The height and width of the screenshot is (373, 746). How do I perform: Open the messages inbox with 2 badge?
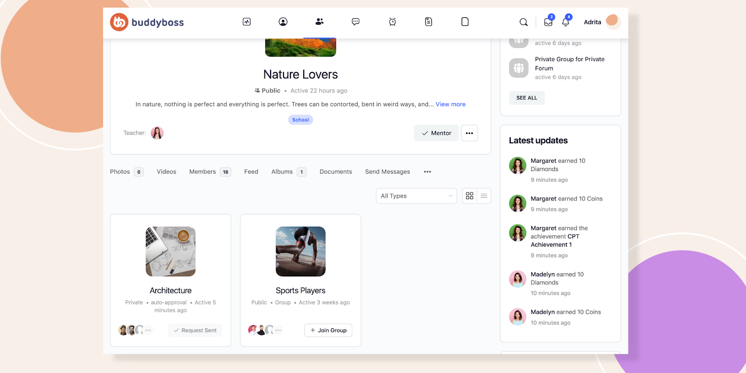[549, 21]
